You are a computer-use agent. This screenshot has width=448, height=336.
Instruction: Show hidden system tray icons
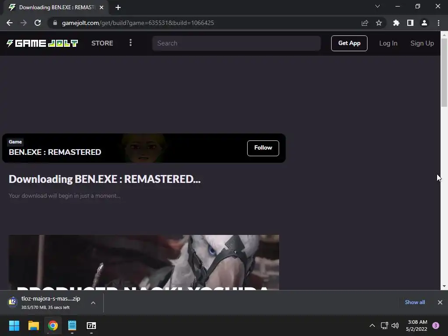tap(372, 325)
